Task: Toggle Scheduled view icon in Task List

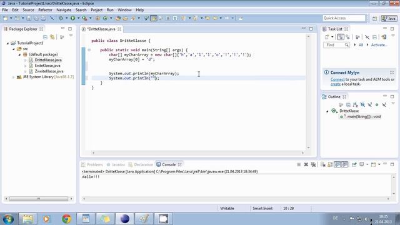Action: pos(347,37)
